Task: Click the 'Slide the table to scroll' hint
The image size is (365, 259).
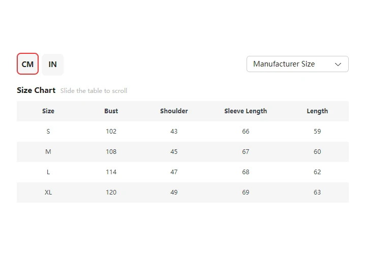Action: [x=94, y=91]
